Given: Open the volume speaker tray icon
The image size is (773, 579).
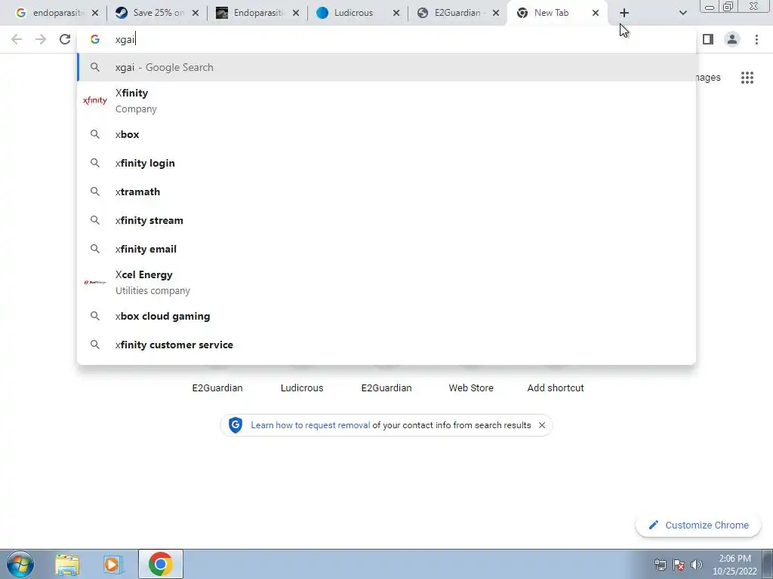Looking at the screenshot, I should [697, 565].
